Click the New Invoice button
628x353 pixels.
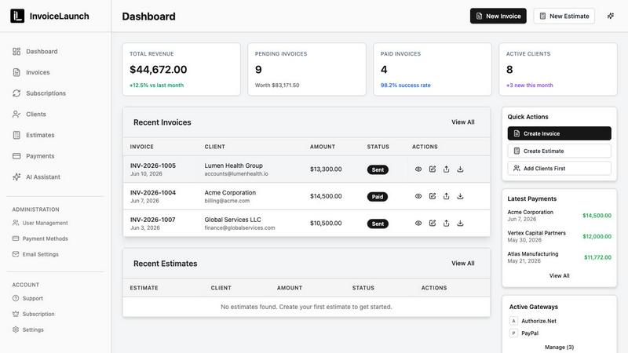pos(498,16)
